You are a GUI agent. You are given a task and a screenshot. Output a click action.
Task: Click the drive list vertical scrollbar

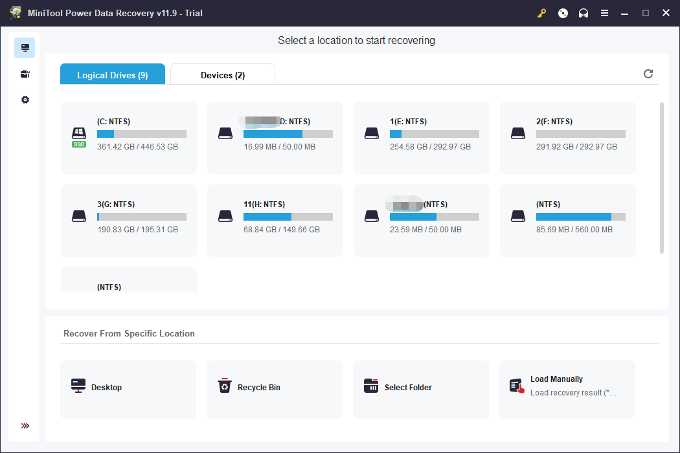(x=661, y=178)
